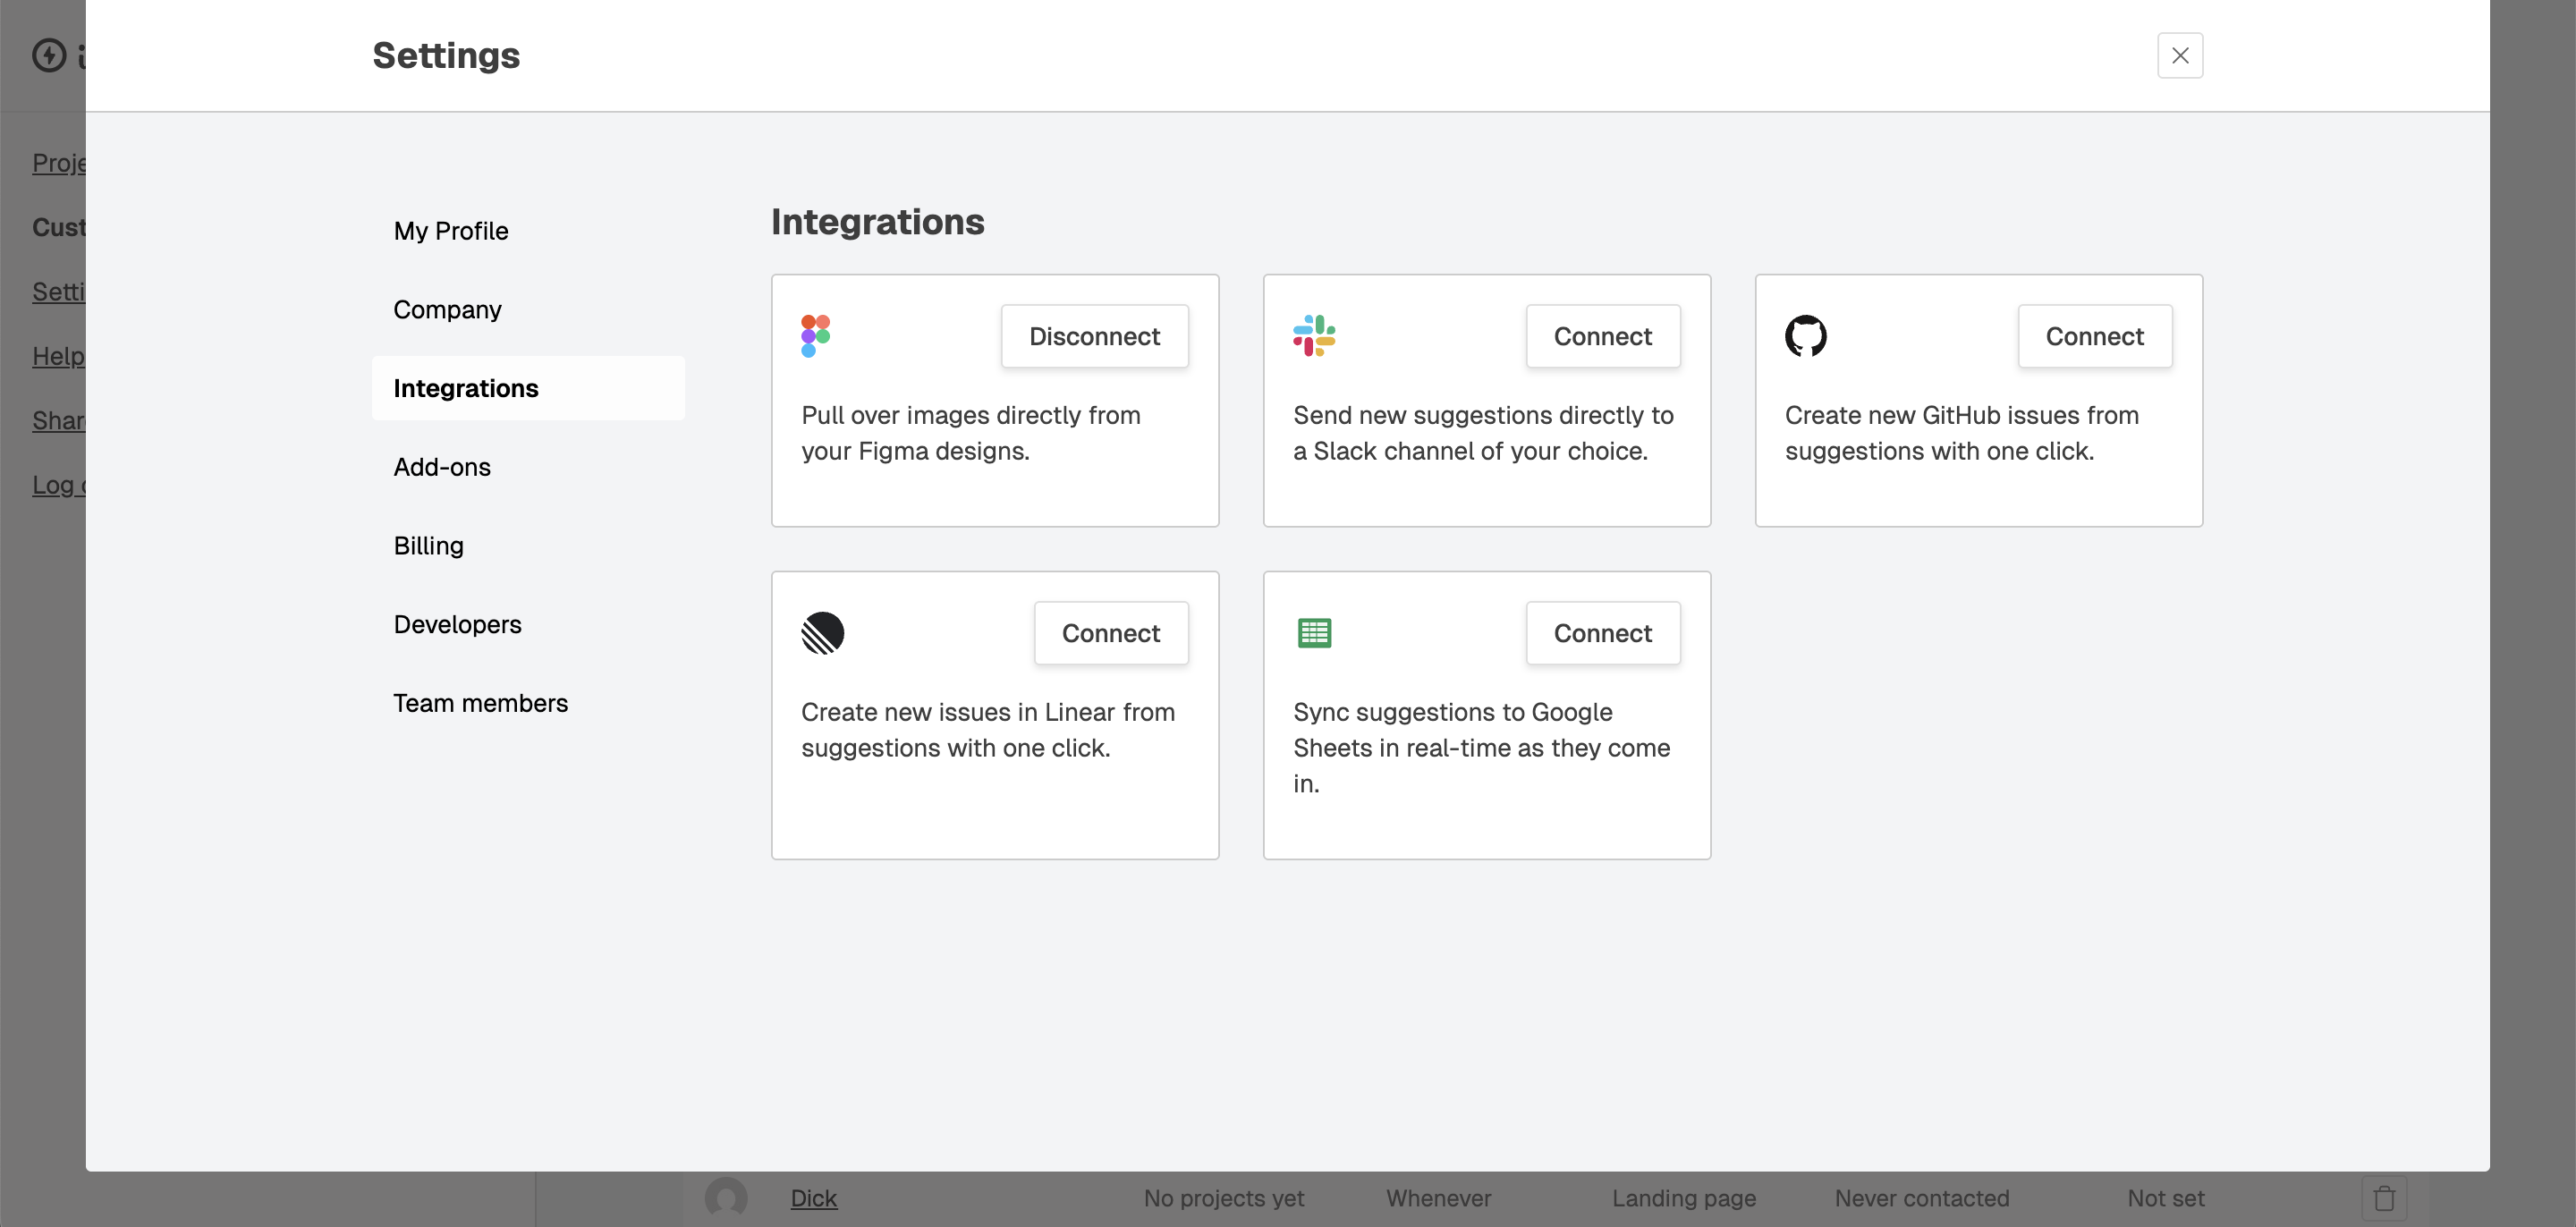Switch to the Company settings tab
This screenshot has width=2576, height=1227.
click(x=447, y=310)
